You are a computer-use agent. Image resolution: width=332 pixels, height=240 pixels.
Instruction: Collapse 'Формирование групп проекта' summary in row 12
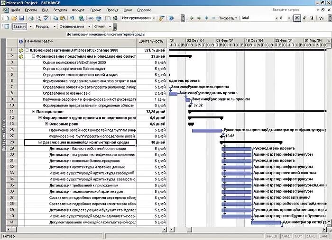tap(40, 117)
